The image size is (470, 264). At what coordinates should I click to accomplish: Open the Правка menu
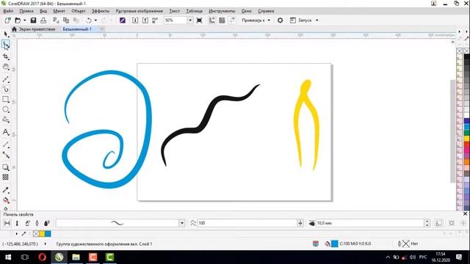point(26,11)
